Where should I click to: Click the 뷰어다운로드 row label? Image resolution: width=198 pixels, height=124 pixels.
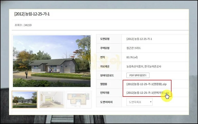coord(107,76)
